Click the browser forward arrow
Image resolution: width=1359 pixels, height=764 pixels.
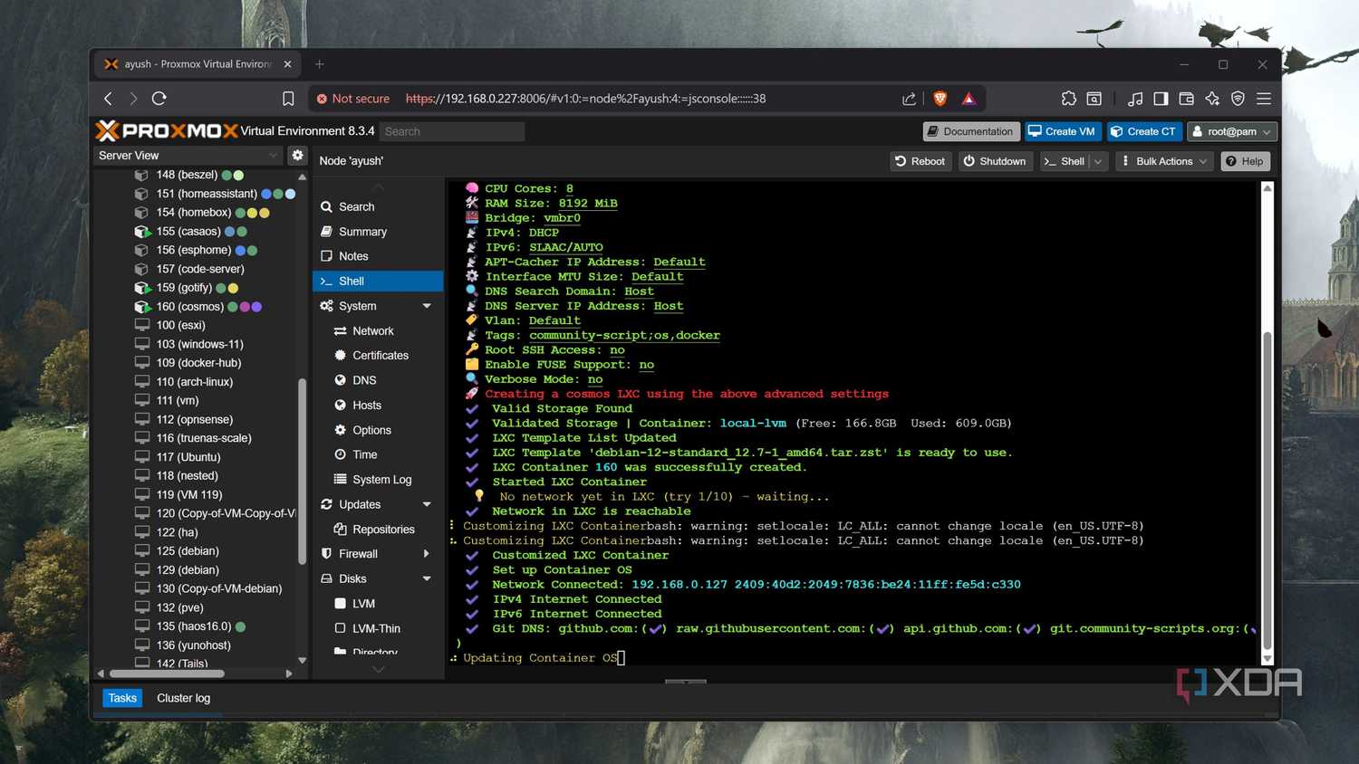[x=133, y=99]
